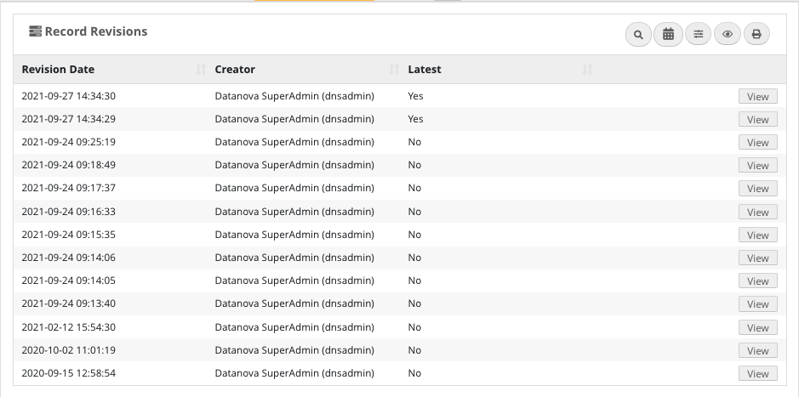Screen dimensions: 799x397
Task: View the 2021-09-24 09:18:49 revision
Action: click(757, 166)
